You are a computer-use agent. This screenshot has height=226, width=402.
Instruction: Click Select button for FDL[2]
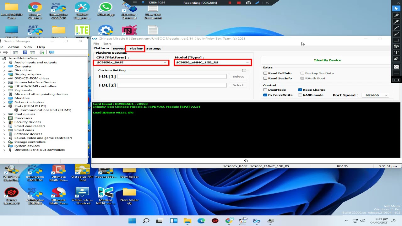[x=238, y=85]
